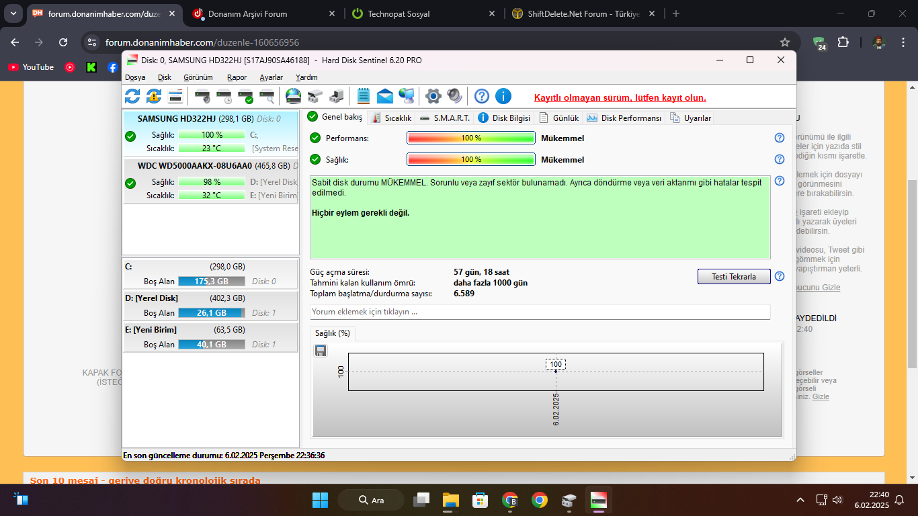Click the blue envelope send email icon

pos(385,96)
